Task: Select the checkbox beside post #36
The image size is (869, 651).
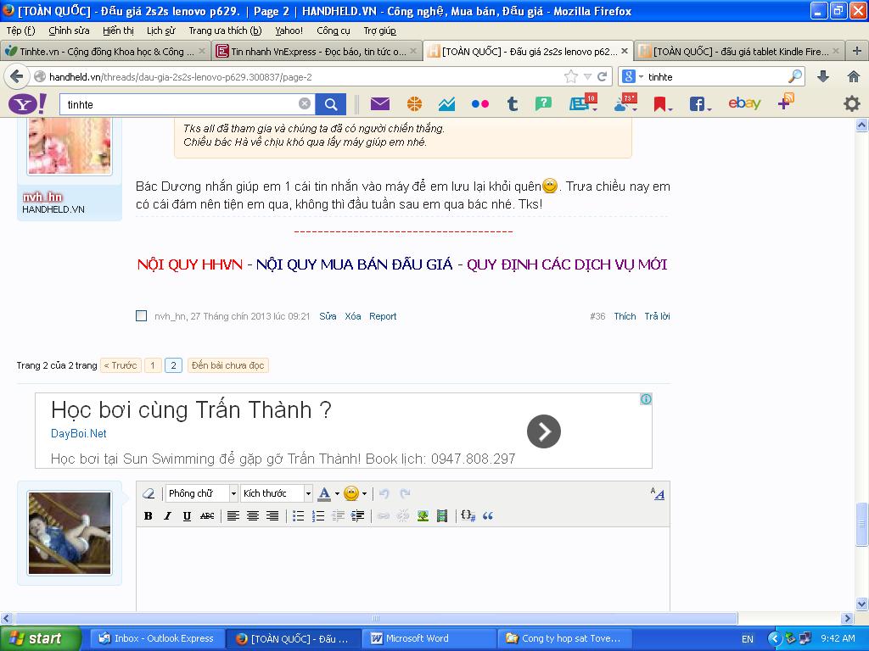Action: (x=142, y=316)
